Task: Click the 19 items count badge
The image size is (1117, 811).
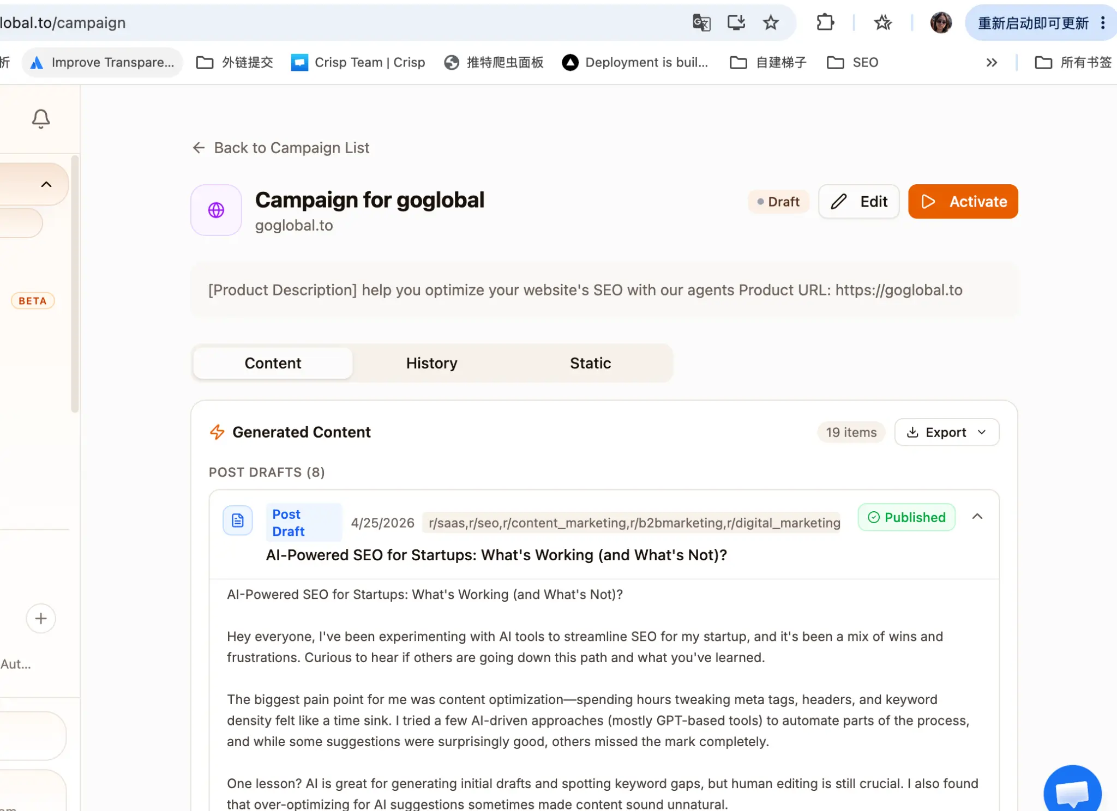Action: click(x=851, y=432)
